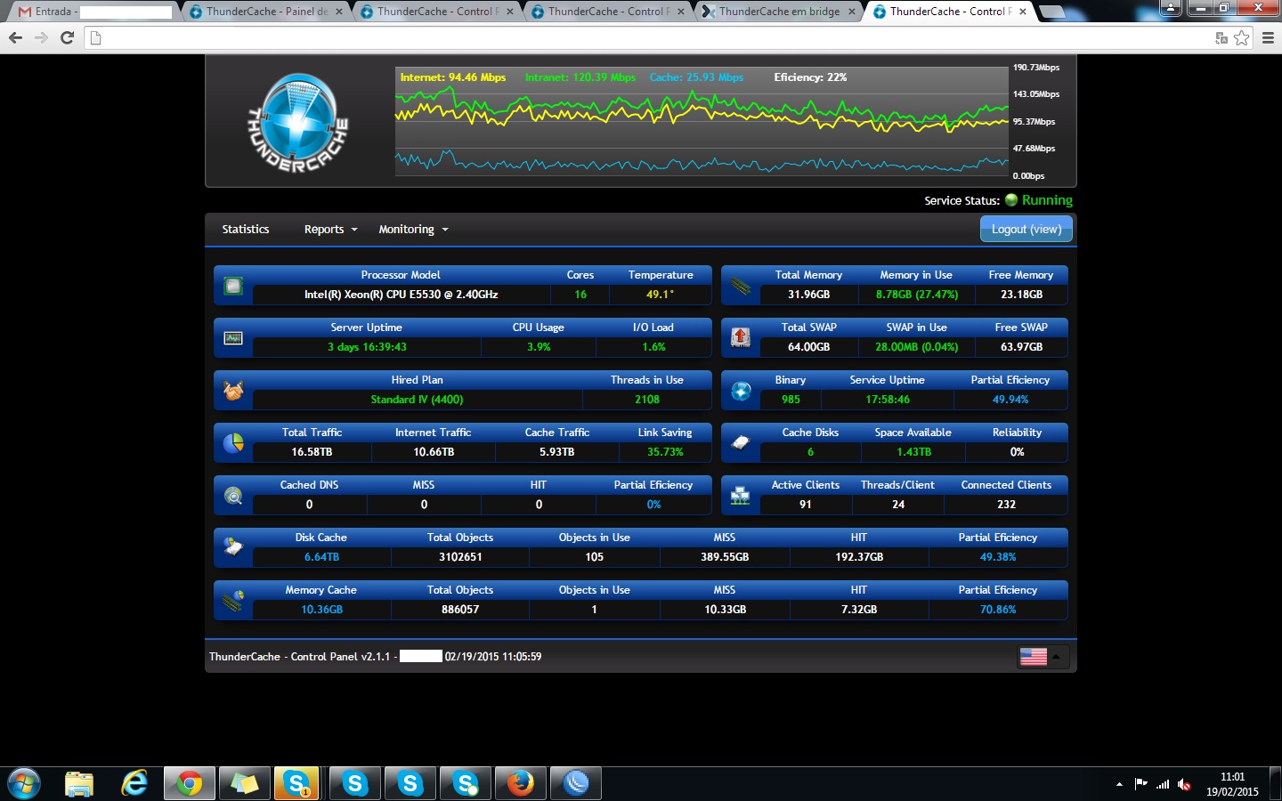
Task: Click the Memory Cache value 10.36GB
Action: coord(321,610)
